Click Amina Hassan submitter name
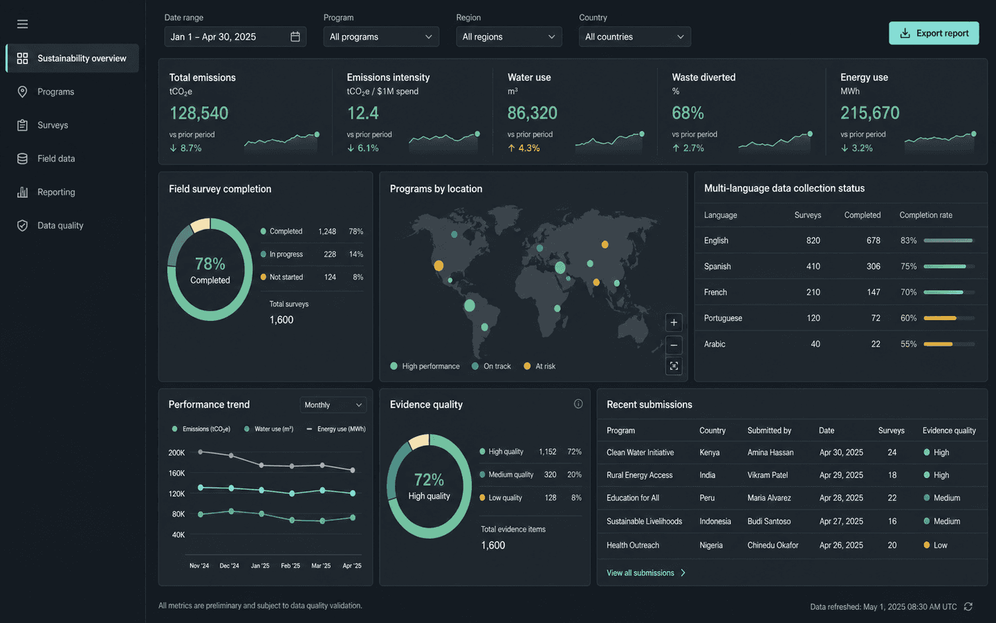The height and width of the screenshot is (623, 996). tap(771, 452)
